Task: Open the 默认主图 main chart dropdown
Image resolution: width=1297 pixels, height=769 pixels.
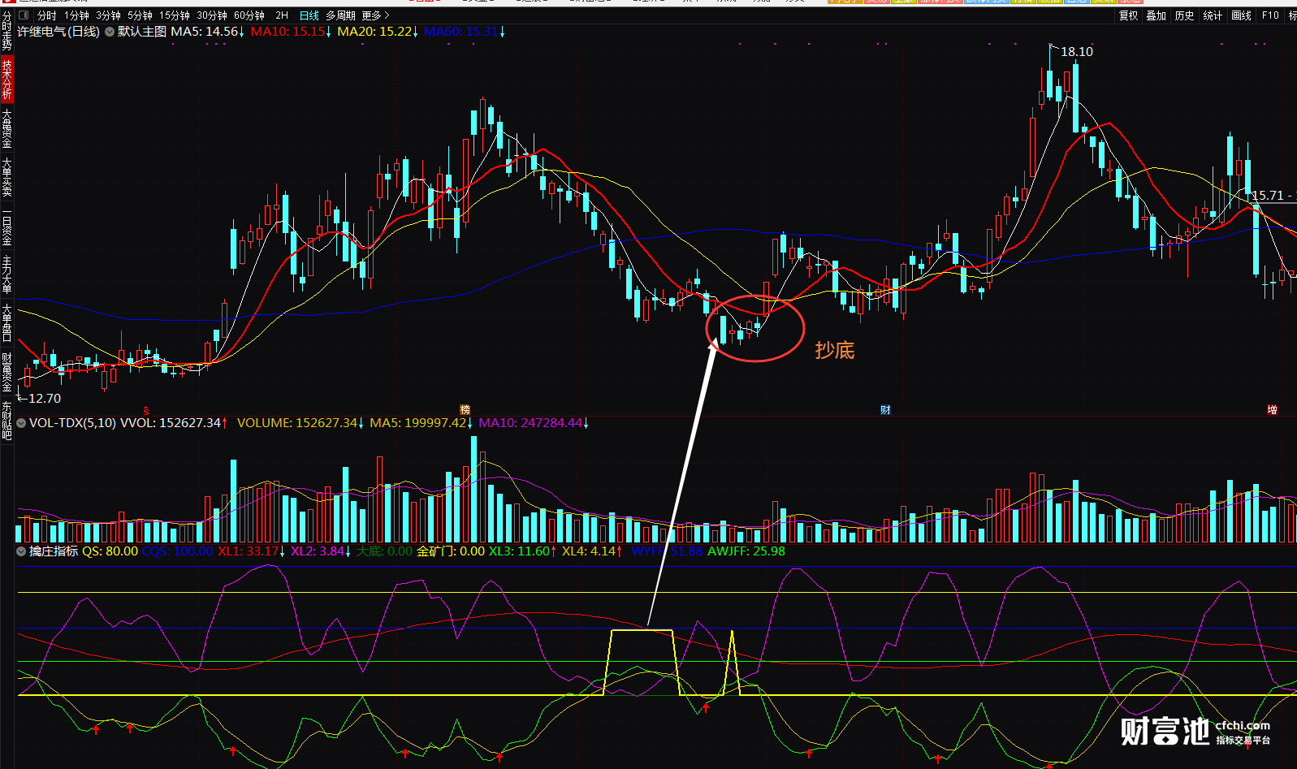Action: pyautogui.click(x=110, y=32)
